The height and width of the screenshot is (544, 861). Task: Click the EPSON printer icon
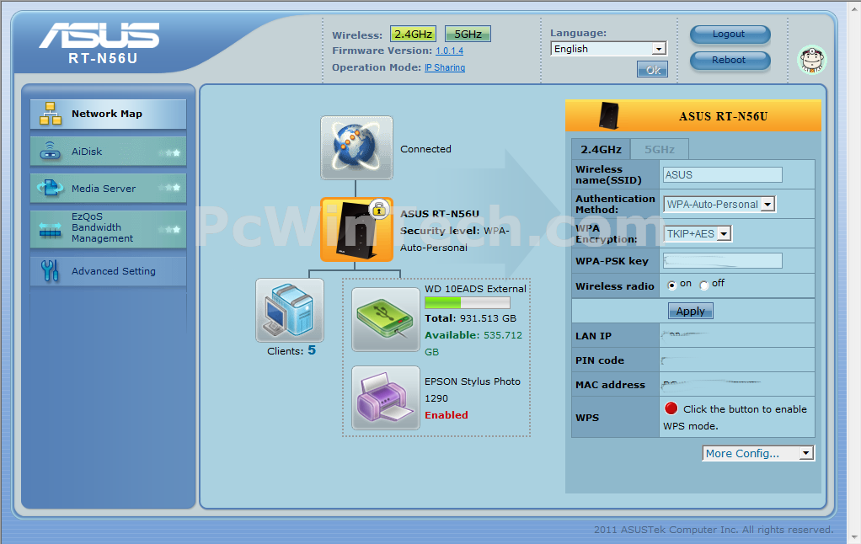click(x=386, y=397)
